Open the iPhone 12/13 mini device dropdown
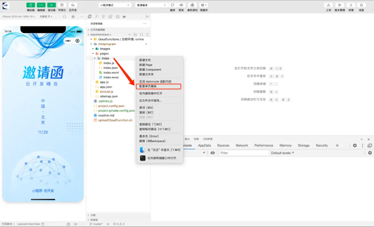The image size is (374, 227). pyautogui.click(x=19, y=16)
